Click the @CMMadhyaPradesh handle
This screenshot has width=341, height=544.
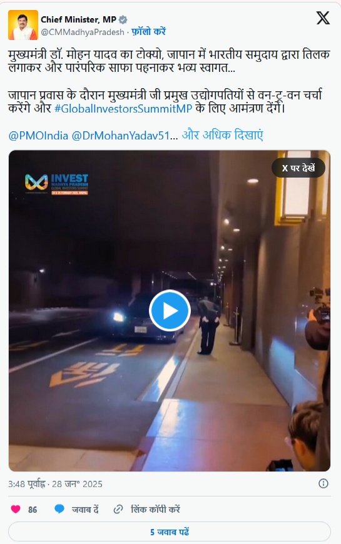83,32
